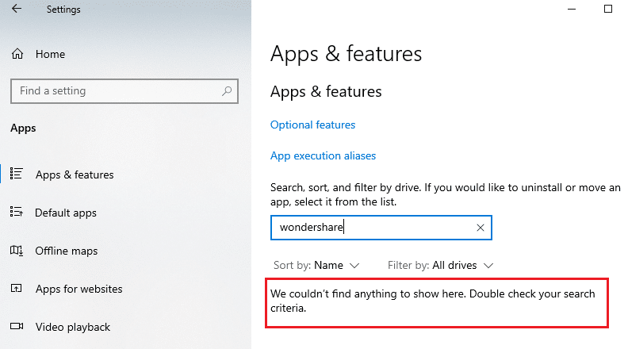Image resolution: width=628 pixels, height=349 pixels.
Task: Open the App execution aliases link
Action: 324,155
